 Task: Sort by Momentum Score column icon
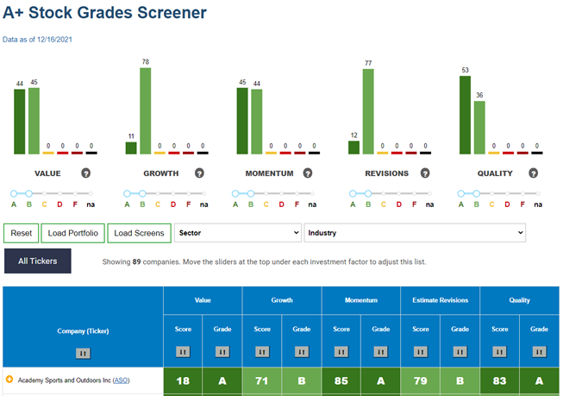point(341,351)
